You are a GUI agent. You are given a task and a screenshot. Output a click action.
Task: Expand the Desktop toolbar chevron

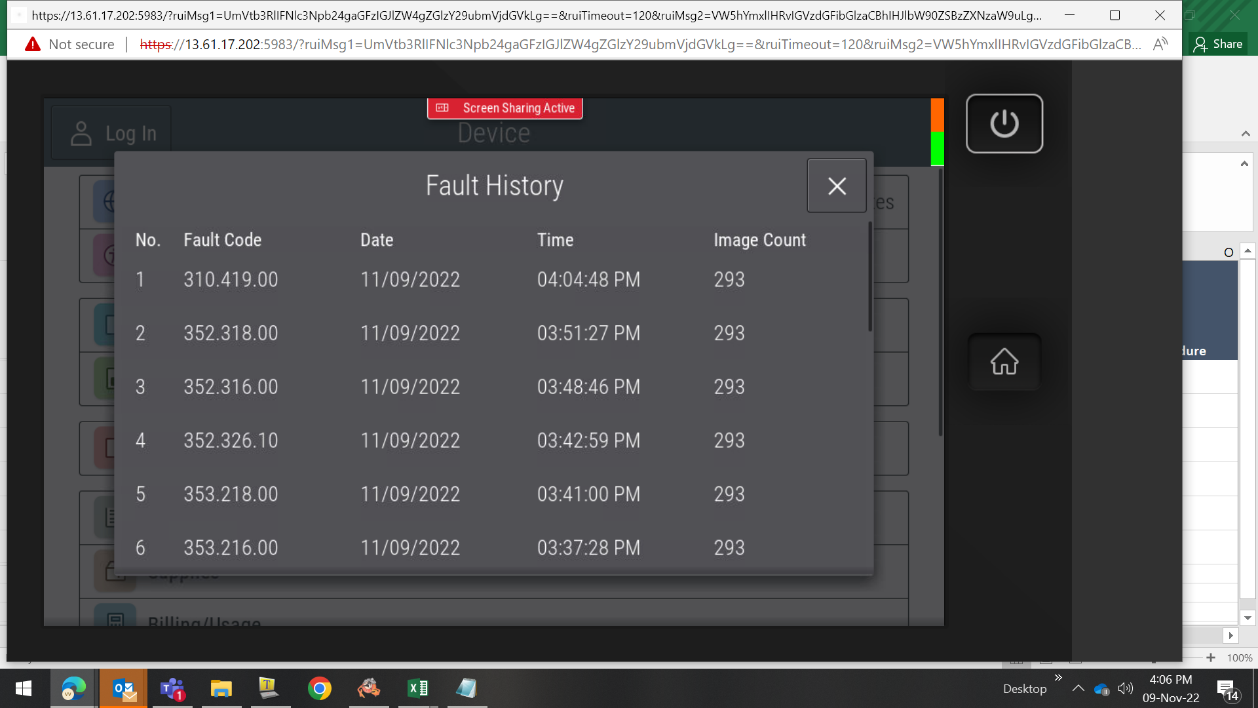click(x=1058, y=677)
